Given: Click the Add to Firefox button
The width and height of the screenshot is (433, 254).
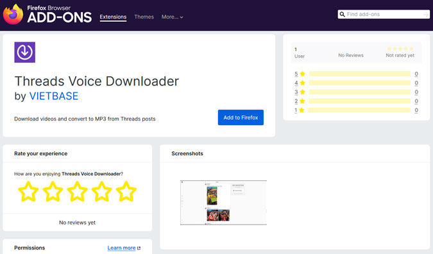Looking at the screenshot, I should coord(241,117).
